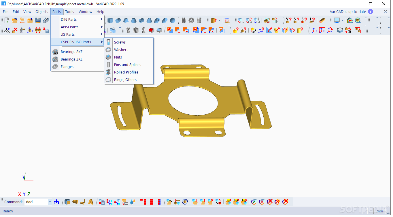Open the Command history dropdown arrow
The width and height of the screenshot is (393, 217).
pos(50,202)
